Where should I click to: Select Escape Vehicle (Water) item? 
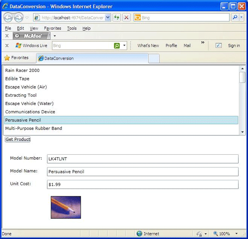click(x=121, y=103)
